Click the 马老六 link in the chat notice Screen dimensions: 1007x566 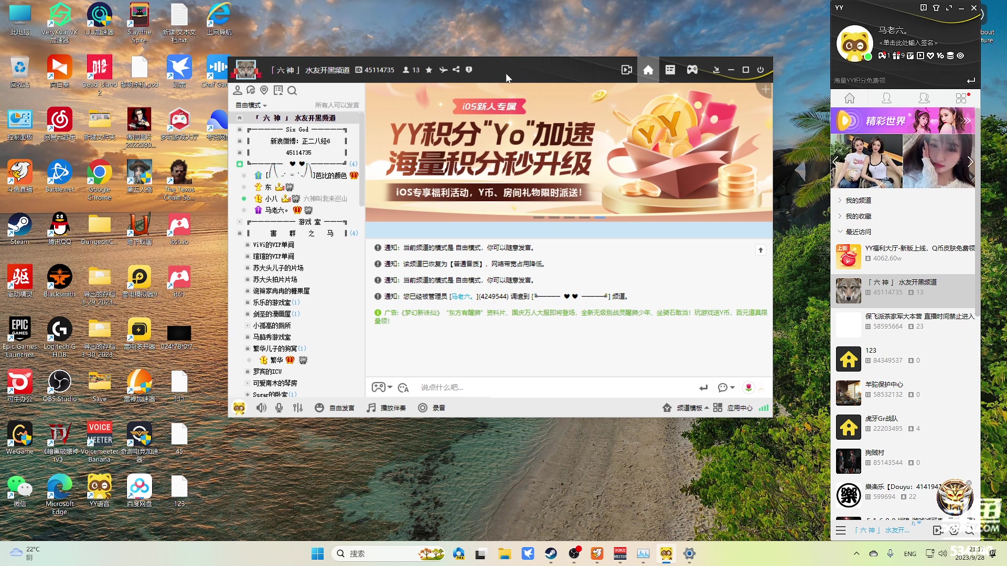[461, 297]
